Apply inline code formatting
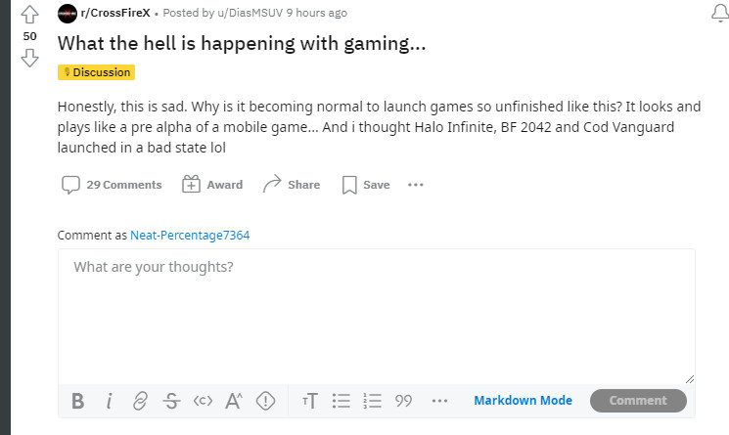 (203, 401)
